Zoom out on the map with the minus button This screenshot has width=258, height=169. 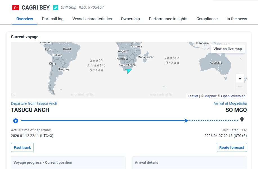coord(240,87)
